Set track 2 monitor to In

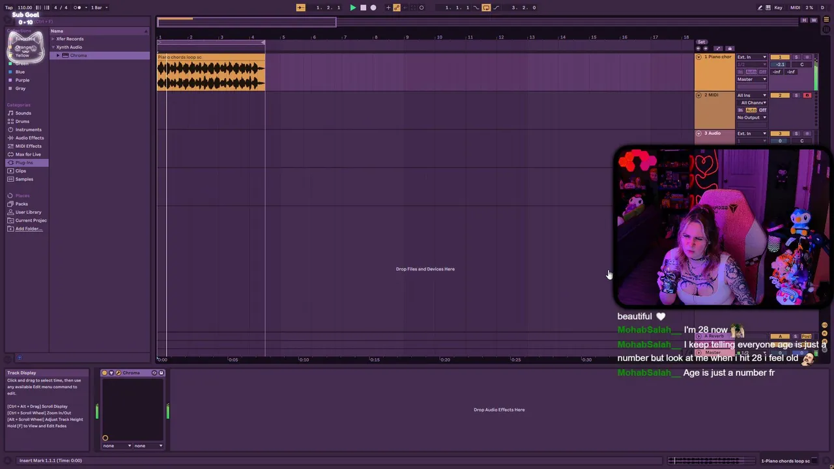[x=740, y=110]
